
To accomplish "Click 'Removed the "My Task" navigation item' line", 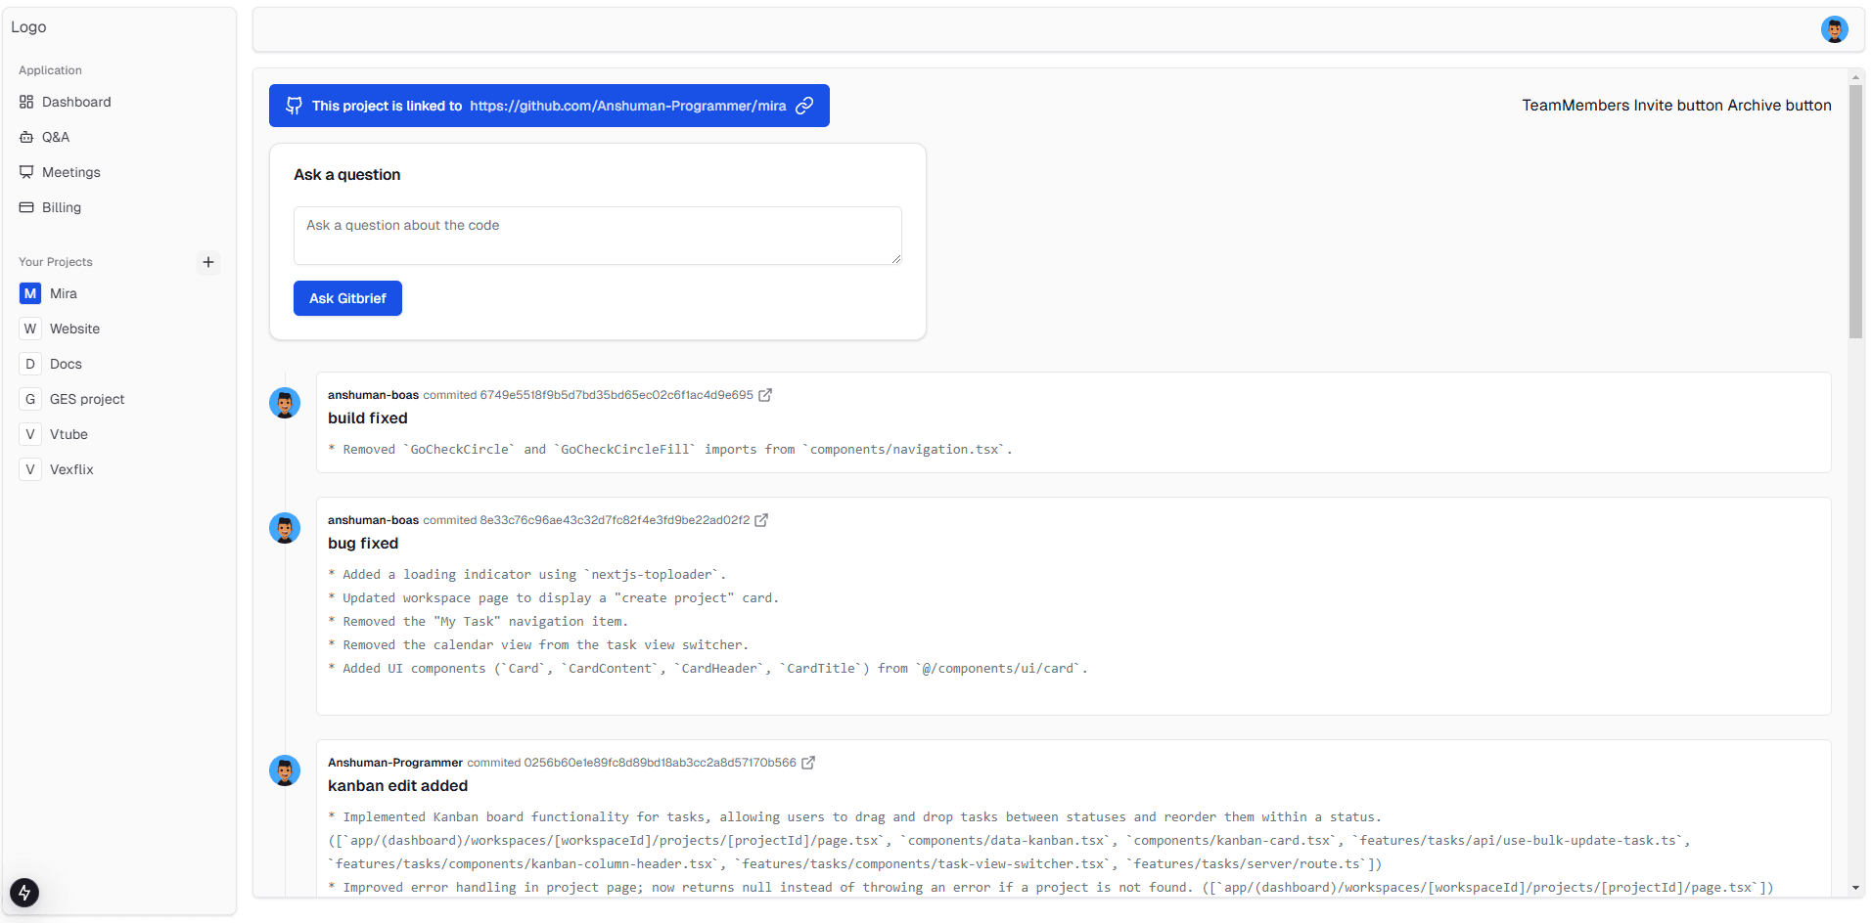I will tap(479, 622).
